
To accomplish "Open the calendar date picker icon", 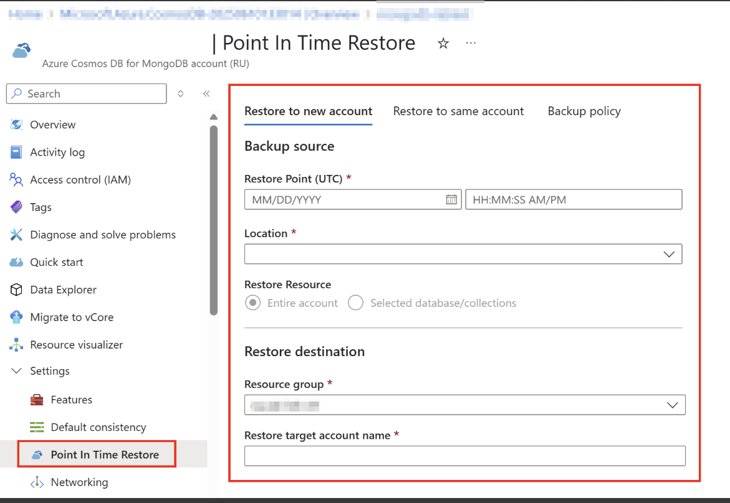I will tap(451, 199).
